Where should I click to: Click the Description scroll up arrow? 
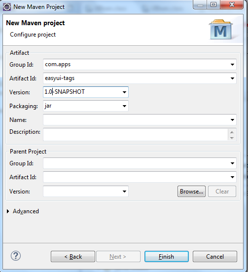coord(232,132)
